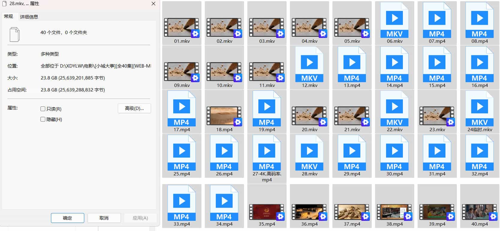Click the 17.mp4 file icon
This screenshot has height=231, width=500.
[x=181, y=109]
